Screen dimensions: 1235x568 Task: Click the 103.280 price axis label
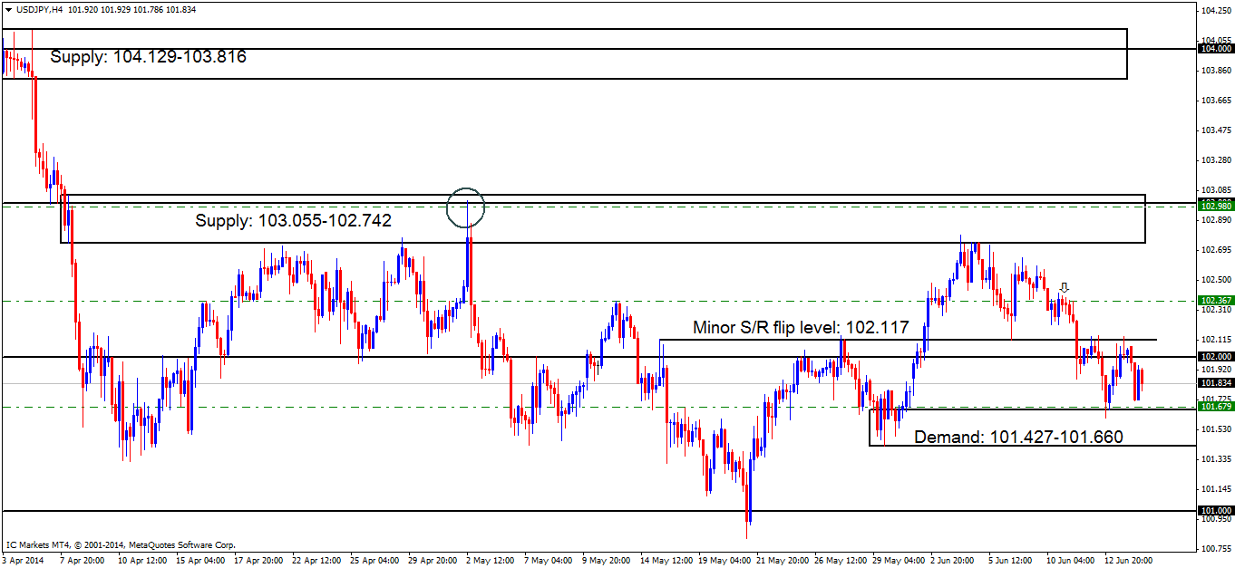1215,159
